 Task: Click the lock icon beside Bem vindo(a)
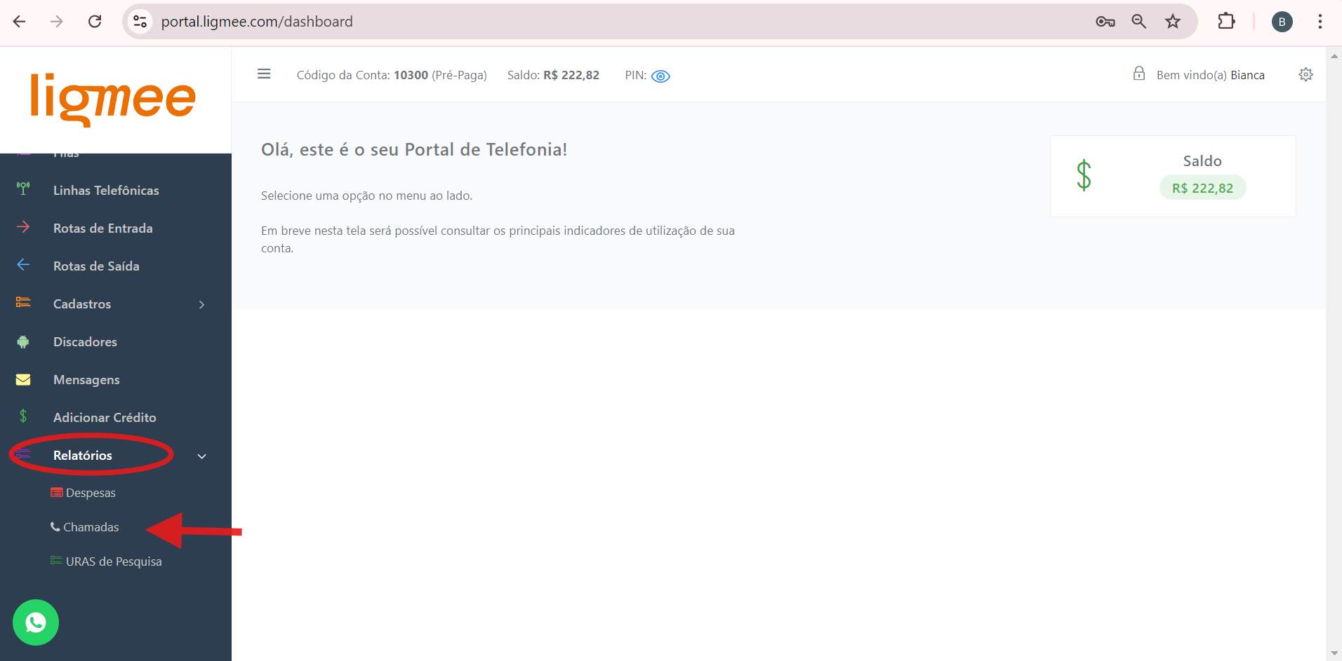pyautogui.click(x=1138, y=74)
